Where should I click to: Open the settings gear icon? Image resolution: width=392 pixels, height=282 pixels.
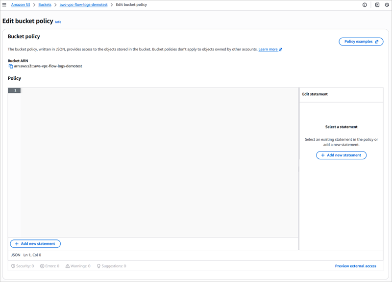(x=387, y=4)
